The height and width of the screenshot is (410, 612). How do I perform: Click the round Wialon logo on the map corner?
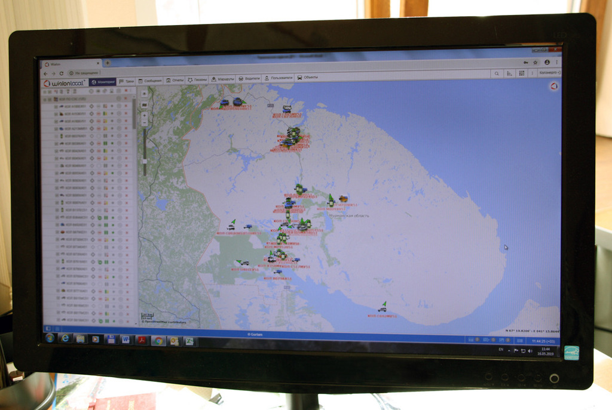pos(553,86)
